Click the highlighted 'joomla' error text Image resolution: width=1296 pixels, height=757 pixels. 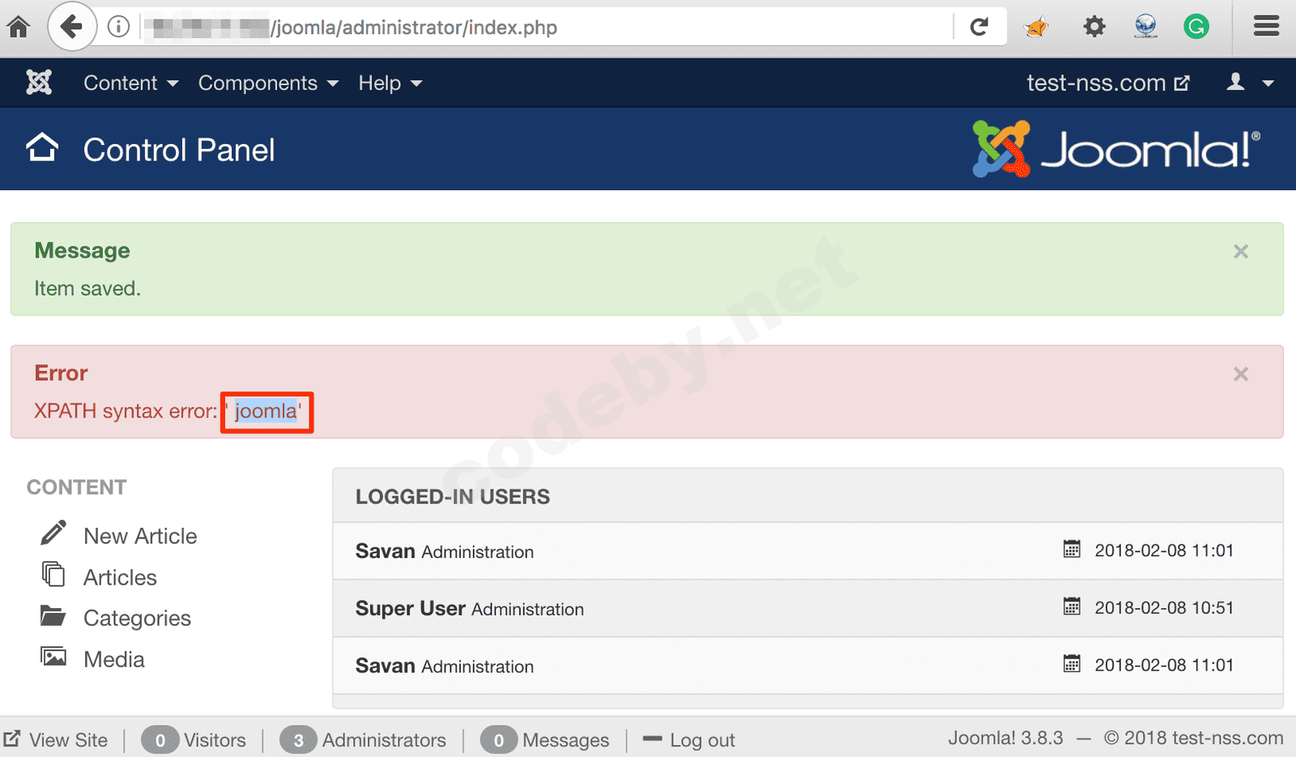pos(266,411)
